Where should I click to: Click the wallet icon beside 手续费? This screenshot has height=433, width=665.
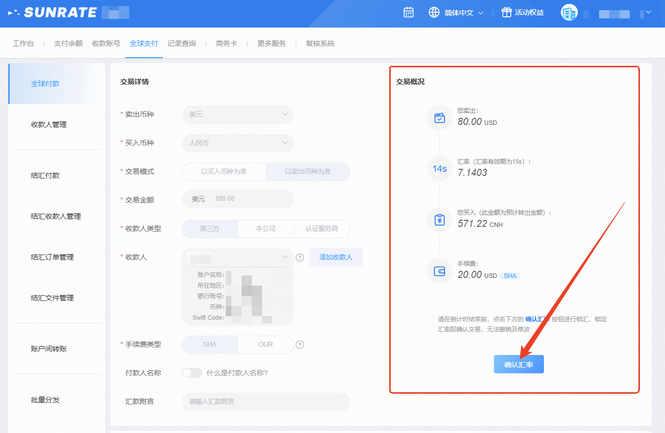click(x=439, y=271)
